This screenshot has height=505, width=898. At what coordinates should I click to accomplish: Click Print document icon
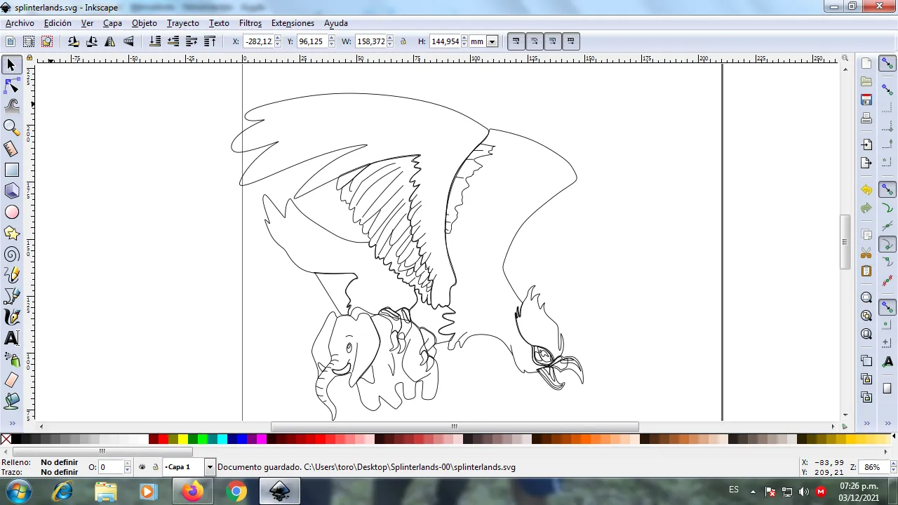pyautogui.click(x=866, y=119)
